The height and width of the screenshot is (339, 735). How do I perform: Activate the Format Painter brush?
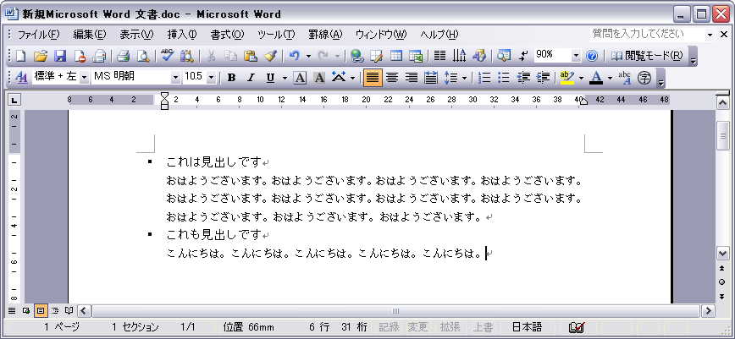[270, 56]
